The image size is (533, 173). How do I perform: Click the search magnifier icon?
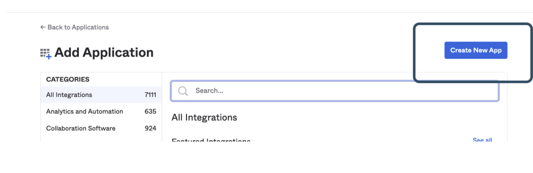(x=183, y=91)
